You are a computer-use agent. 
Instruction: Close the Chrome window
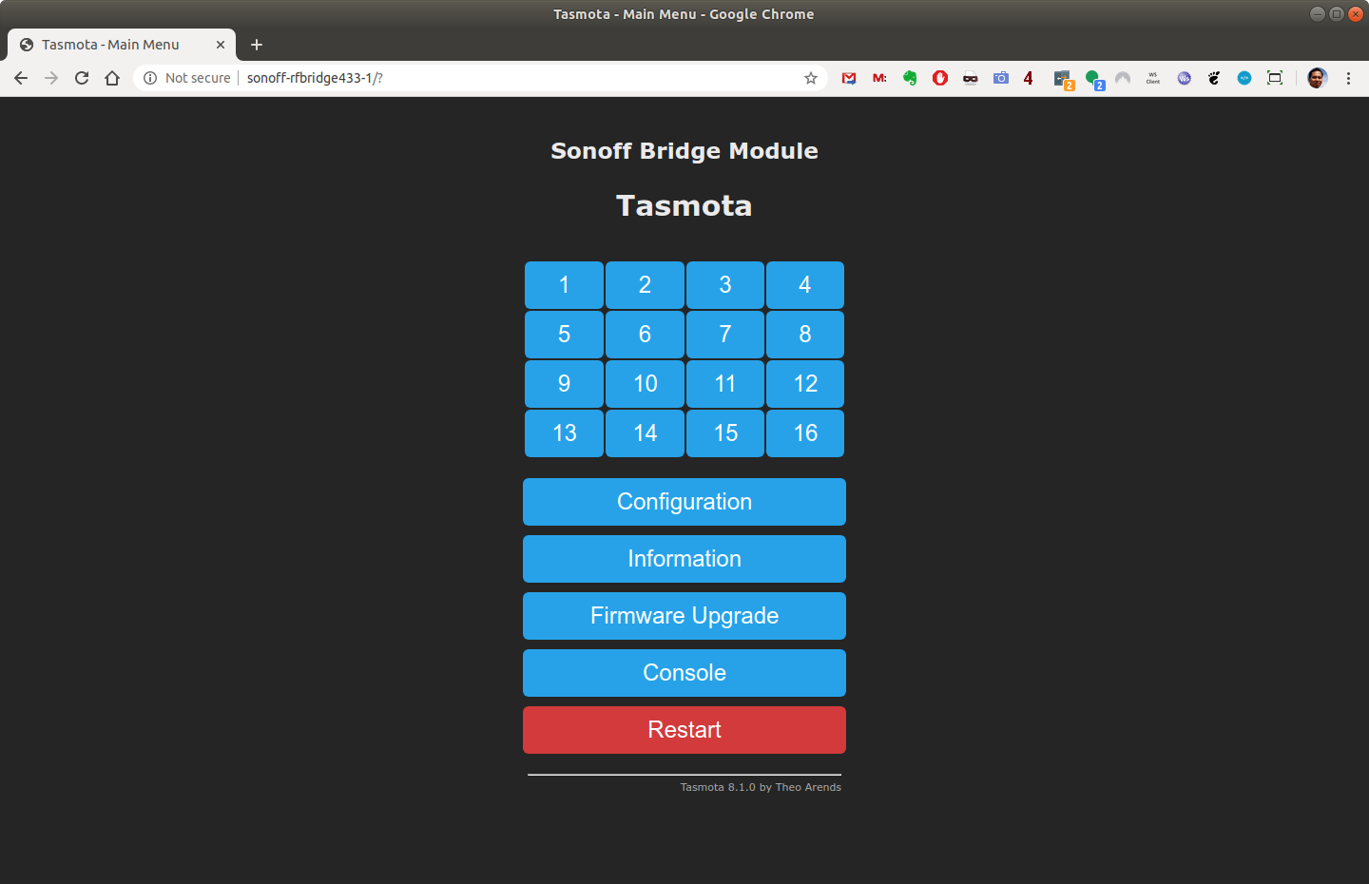1356,13
